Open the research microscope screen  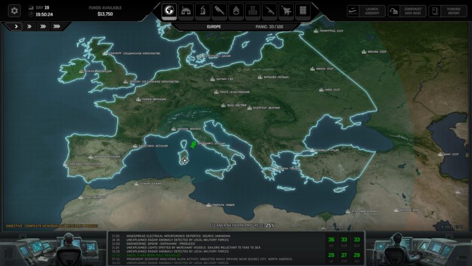pyautogui.click(x=203, y=11)
